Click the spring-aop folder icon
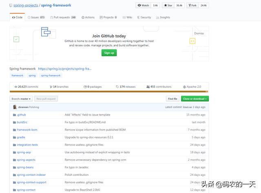 click(15, 152)
